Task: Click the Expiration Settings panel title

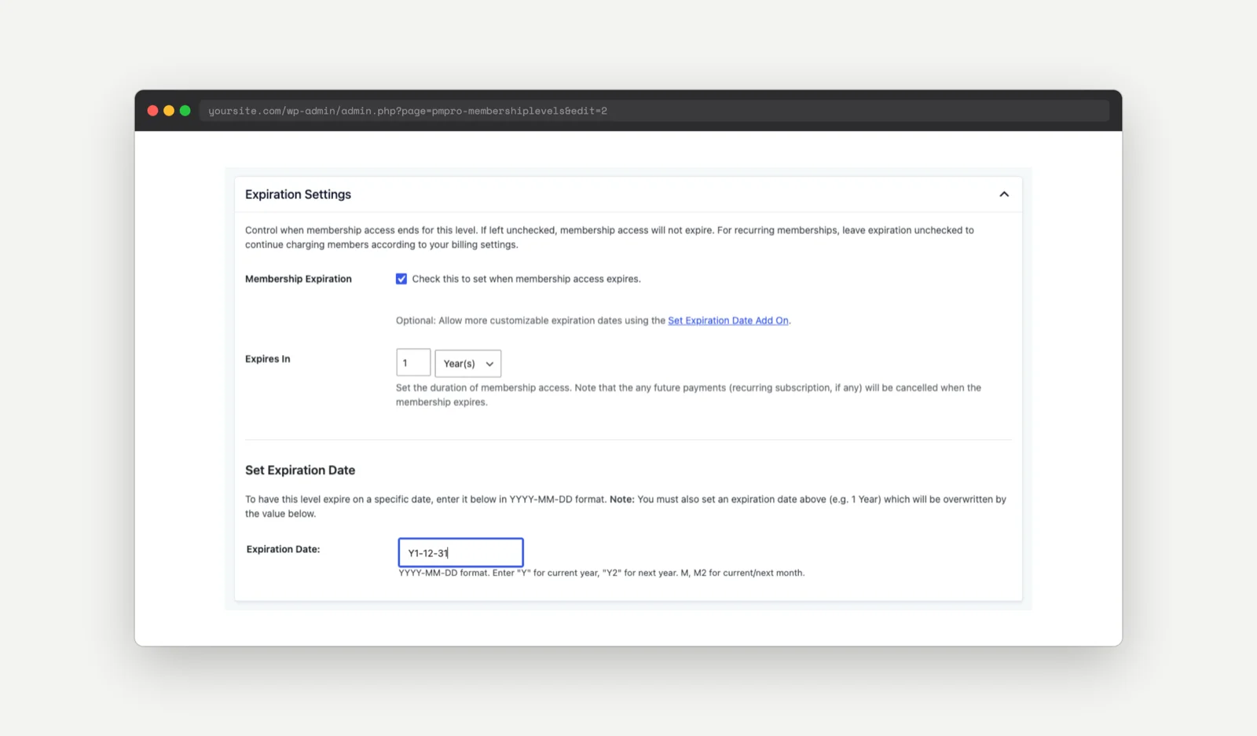Action: point(298,194)
